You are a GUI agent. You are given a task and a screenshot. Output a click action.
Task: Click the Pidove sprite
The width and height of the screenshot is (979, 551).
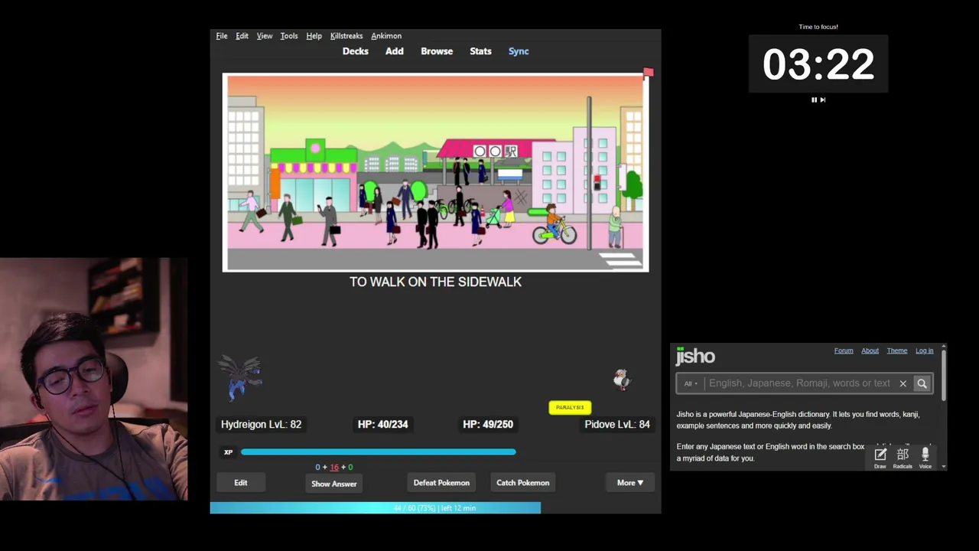621,380
